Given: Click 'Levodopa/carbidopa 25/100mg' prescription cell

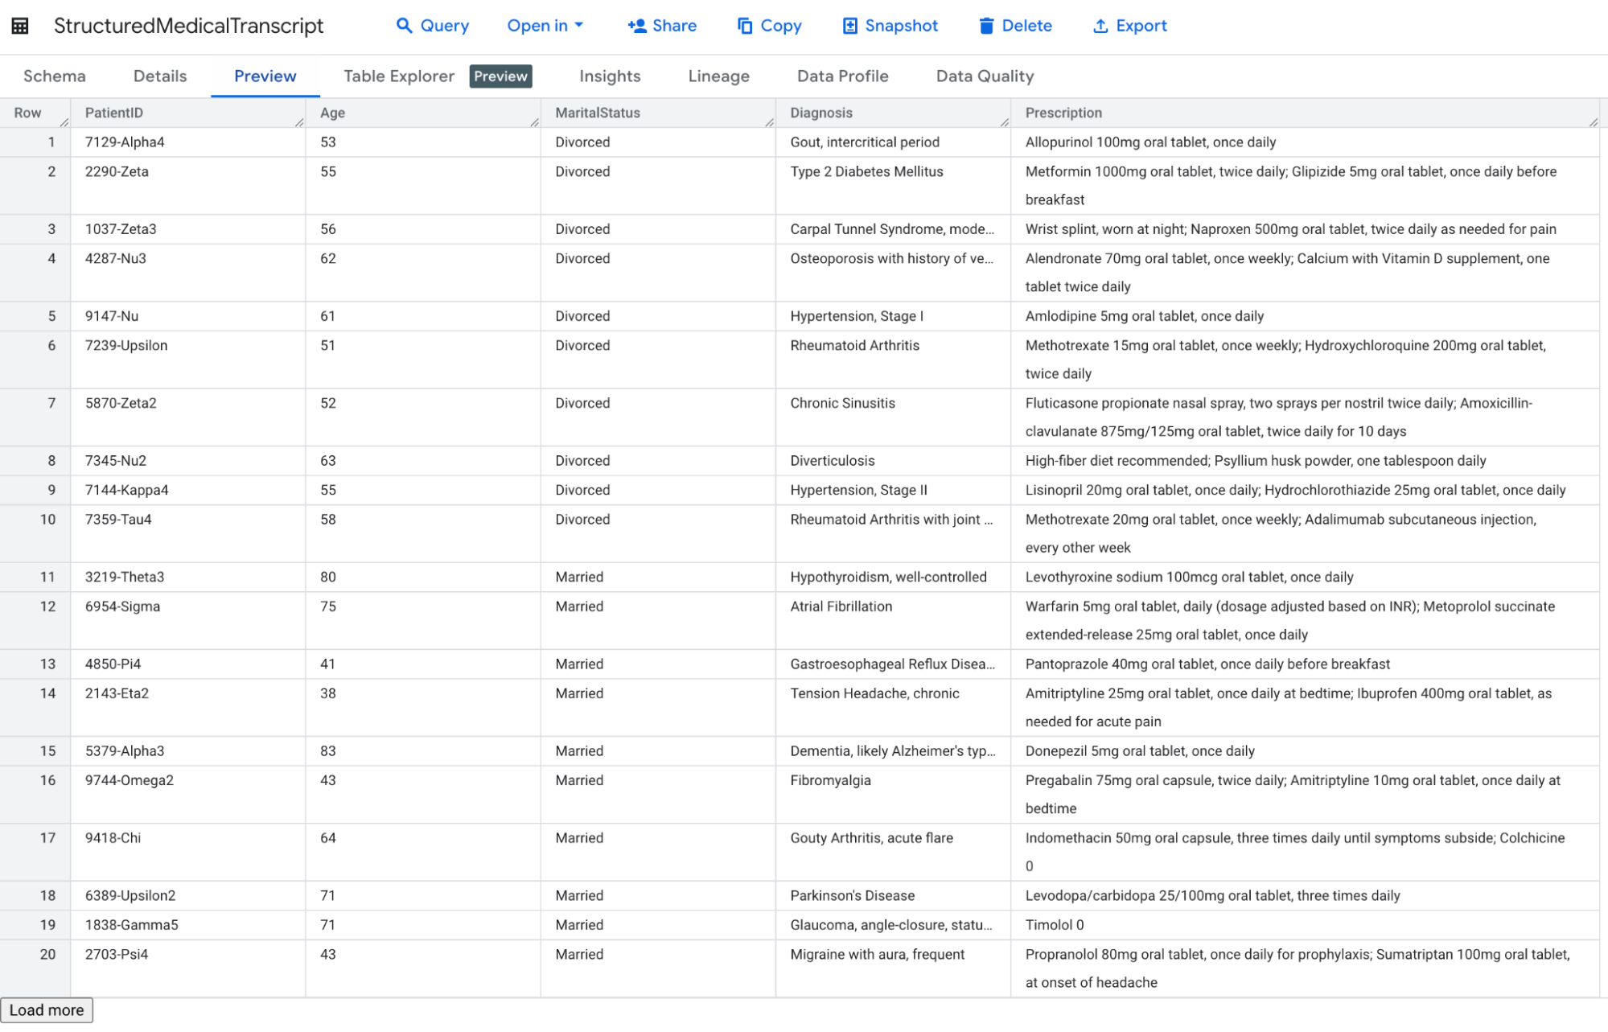Looking at the screenshot, I should click(x=1305, y=895).
